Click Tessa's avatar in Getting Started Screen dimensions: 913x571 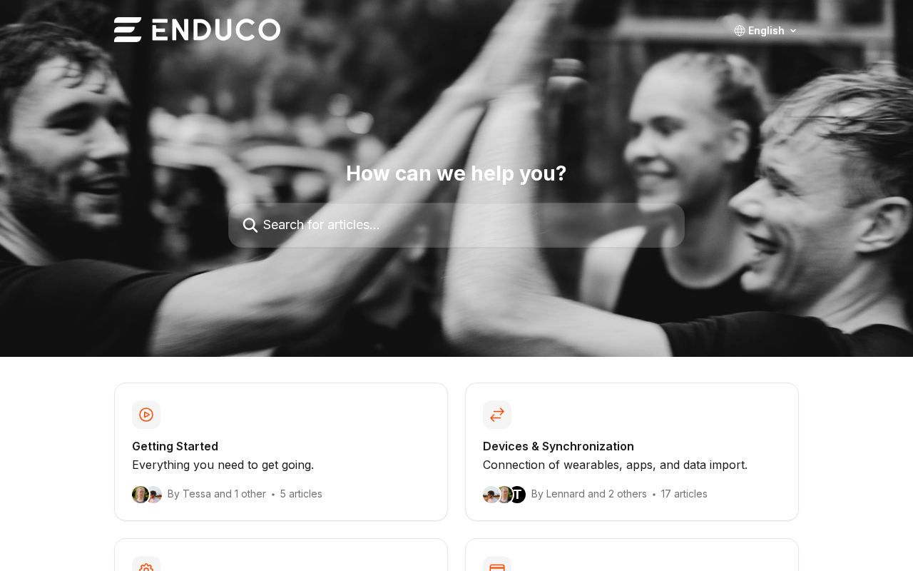pyautogui.click(x=140, y=495)
